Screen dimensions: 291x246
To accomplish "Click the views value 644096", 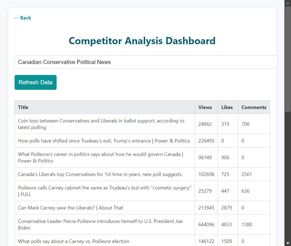I will pos(206,225).
